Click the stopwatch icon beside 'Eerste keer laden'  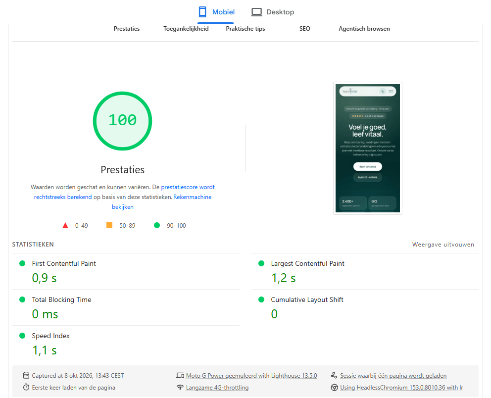[x=26, y=387]
